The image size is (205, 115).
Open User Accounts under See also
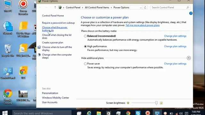coord(50,102)
